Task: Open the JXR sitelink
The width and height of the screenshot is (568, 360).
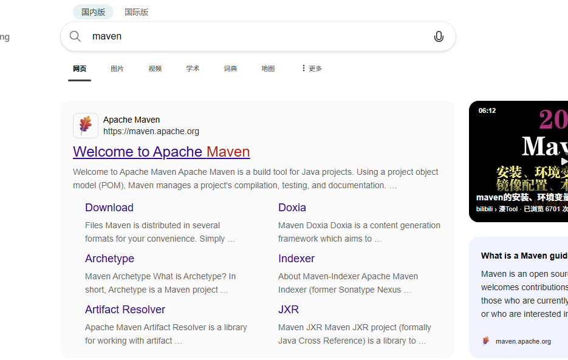Action: click(x=289, y=310)
